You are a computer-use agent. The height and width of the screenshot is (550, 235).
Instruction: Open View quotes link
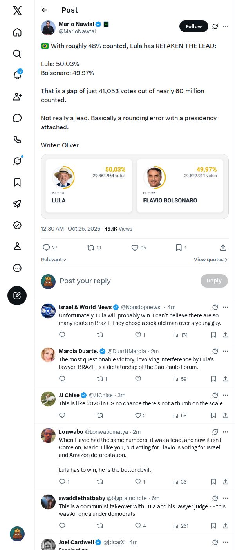click(x=211, y=260)
